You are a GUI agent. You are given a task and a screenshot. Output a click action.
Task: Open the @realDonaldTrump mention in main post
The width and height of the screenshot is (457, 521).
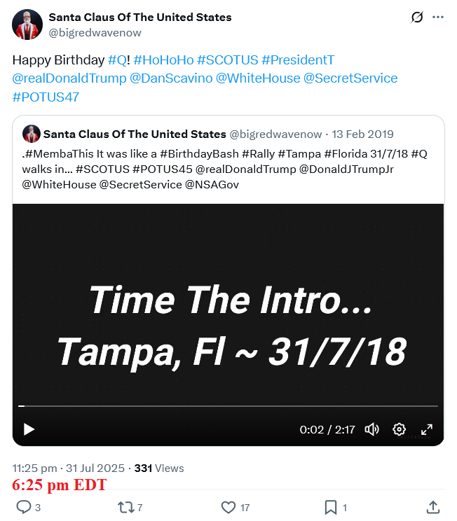(69, 78)
